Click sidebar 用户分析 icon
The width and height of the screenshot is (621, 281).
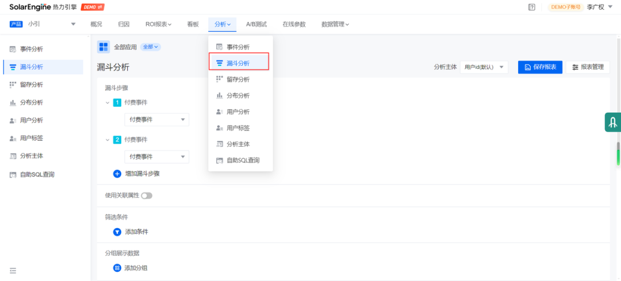click(13, 120)
